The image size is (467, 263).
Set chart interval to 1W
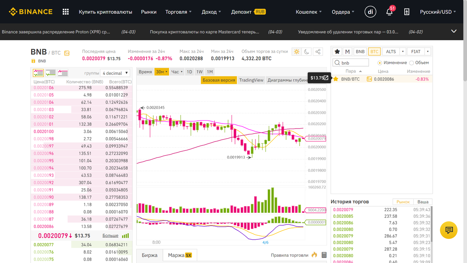(x=199, y=72)
